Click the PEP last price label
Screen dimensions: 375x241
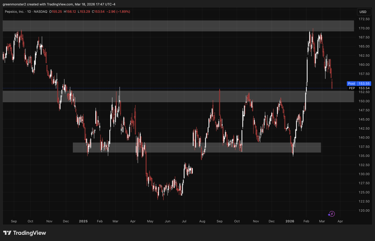pyautogui.click(x=351, y=88)
